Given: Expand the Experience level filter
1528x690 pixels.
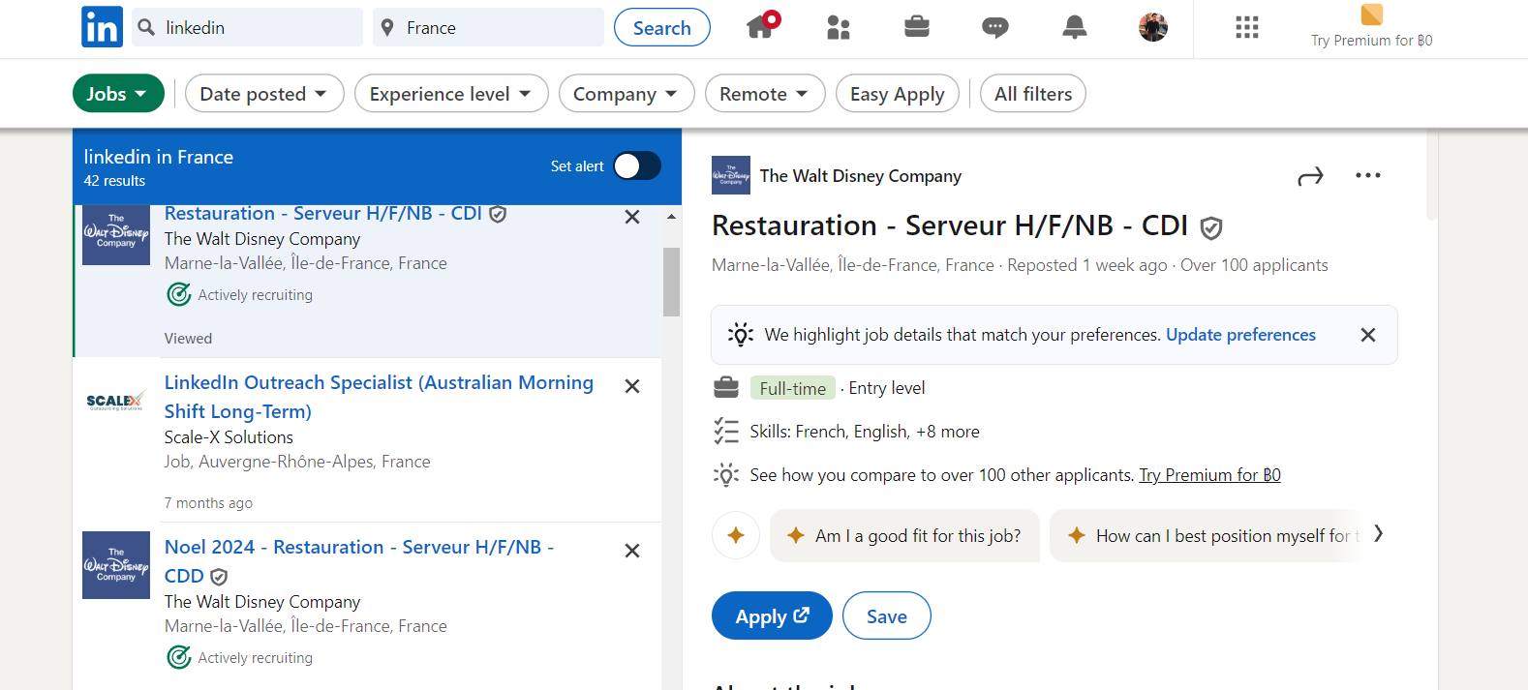Looking at the screenshot, I should pyautogui.click(x=451, y=93).
